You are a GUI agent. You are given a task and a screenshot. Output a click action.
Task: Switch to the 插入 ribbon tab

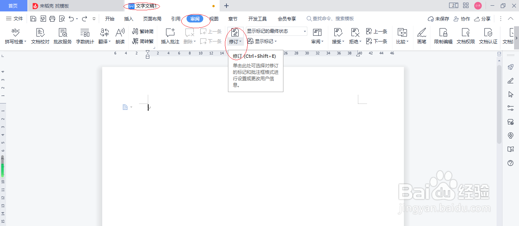[128, 18]
